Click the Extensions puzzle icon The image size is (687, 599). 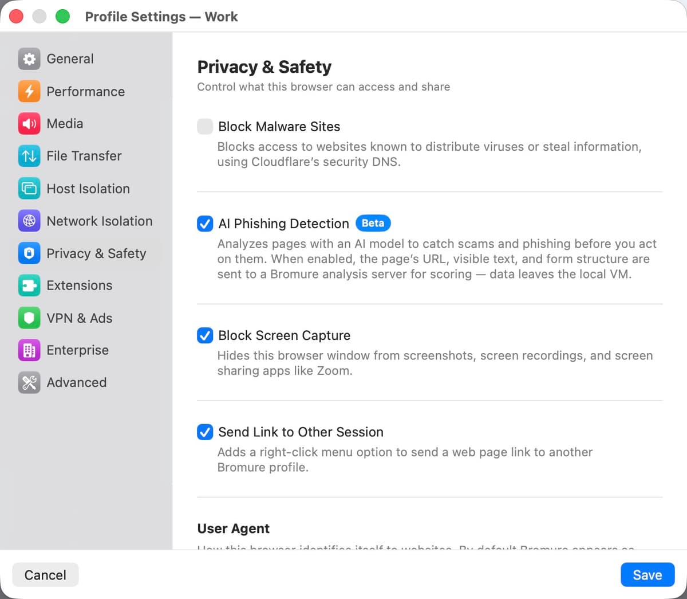pyautogui.click(x=29, y=285)
